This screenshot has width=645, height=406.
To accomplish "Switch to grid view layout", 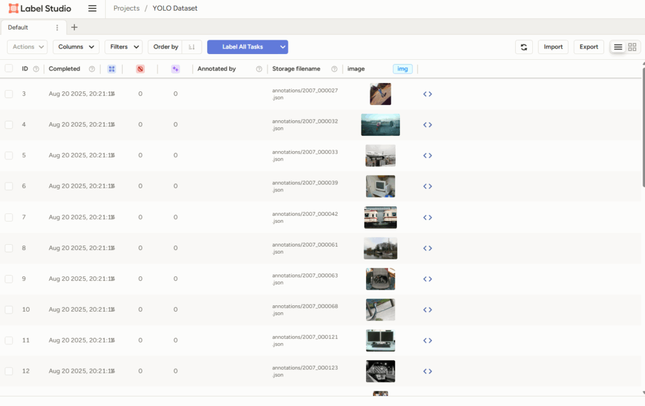I will [x=632, y=47].
